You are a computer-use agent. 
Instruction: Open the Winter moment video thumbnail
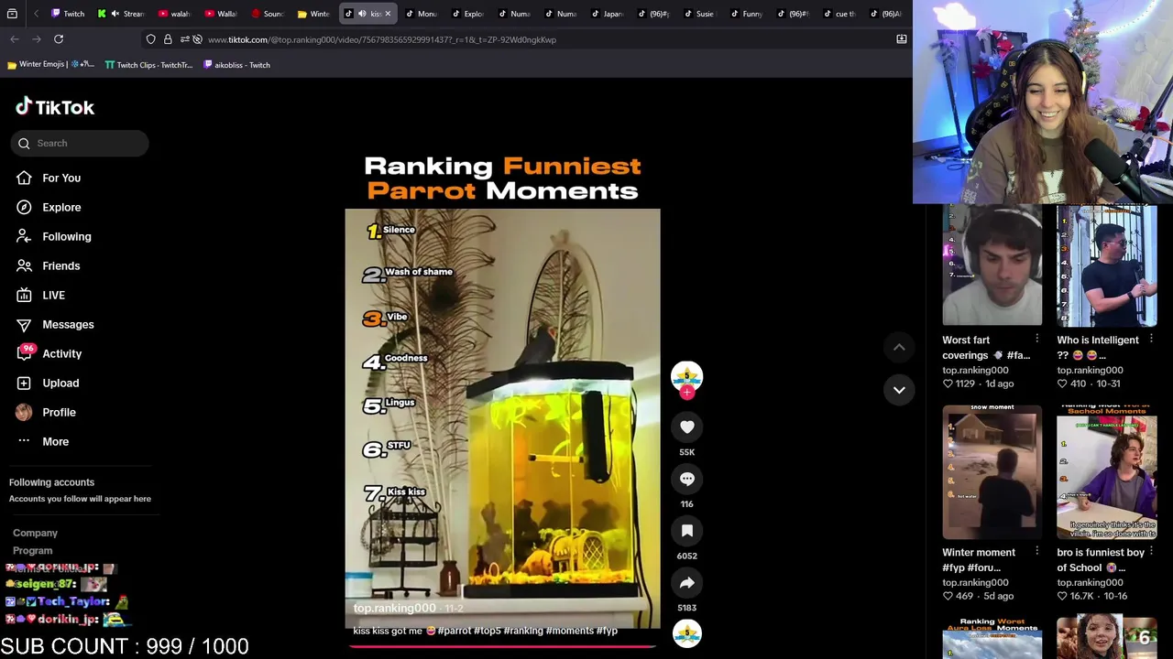click(x=992, y=472)
